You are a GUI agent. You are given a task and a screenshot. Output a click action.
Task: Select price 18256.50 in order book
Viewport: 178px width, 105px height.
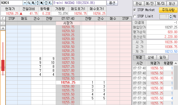click(x=68, y=78)
